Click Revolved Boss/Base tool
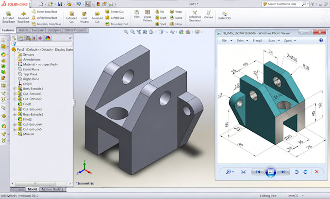 click(23, 17)
